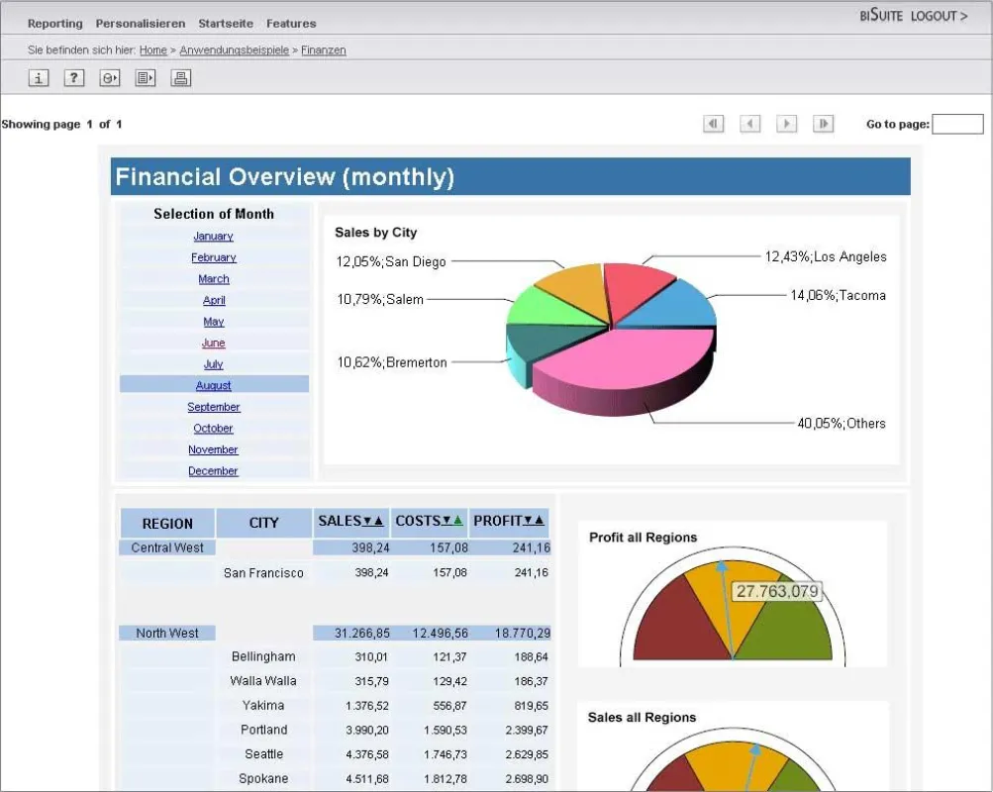This screenshot has height=792, width=993.
Task: Click the LOGOUT link
Action: (939, 16)
